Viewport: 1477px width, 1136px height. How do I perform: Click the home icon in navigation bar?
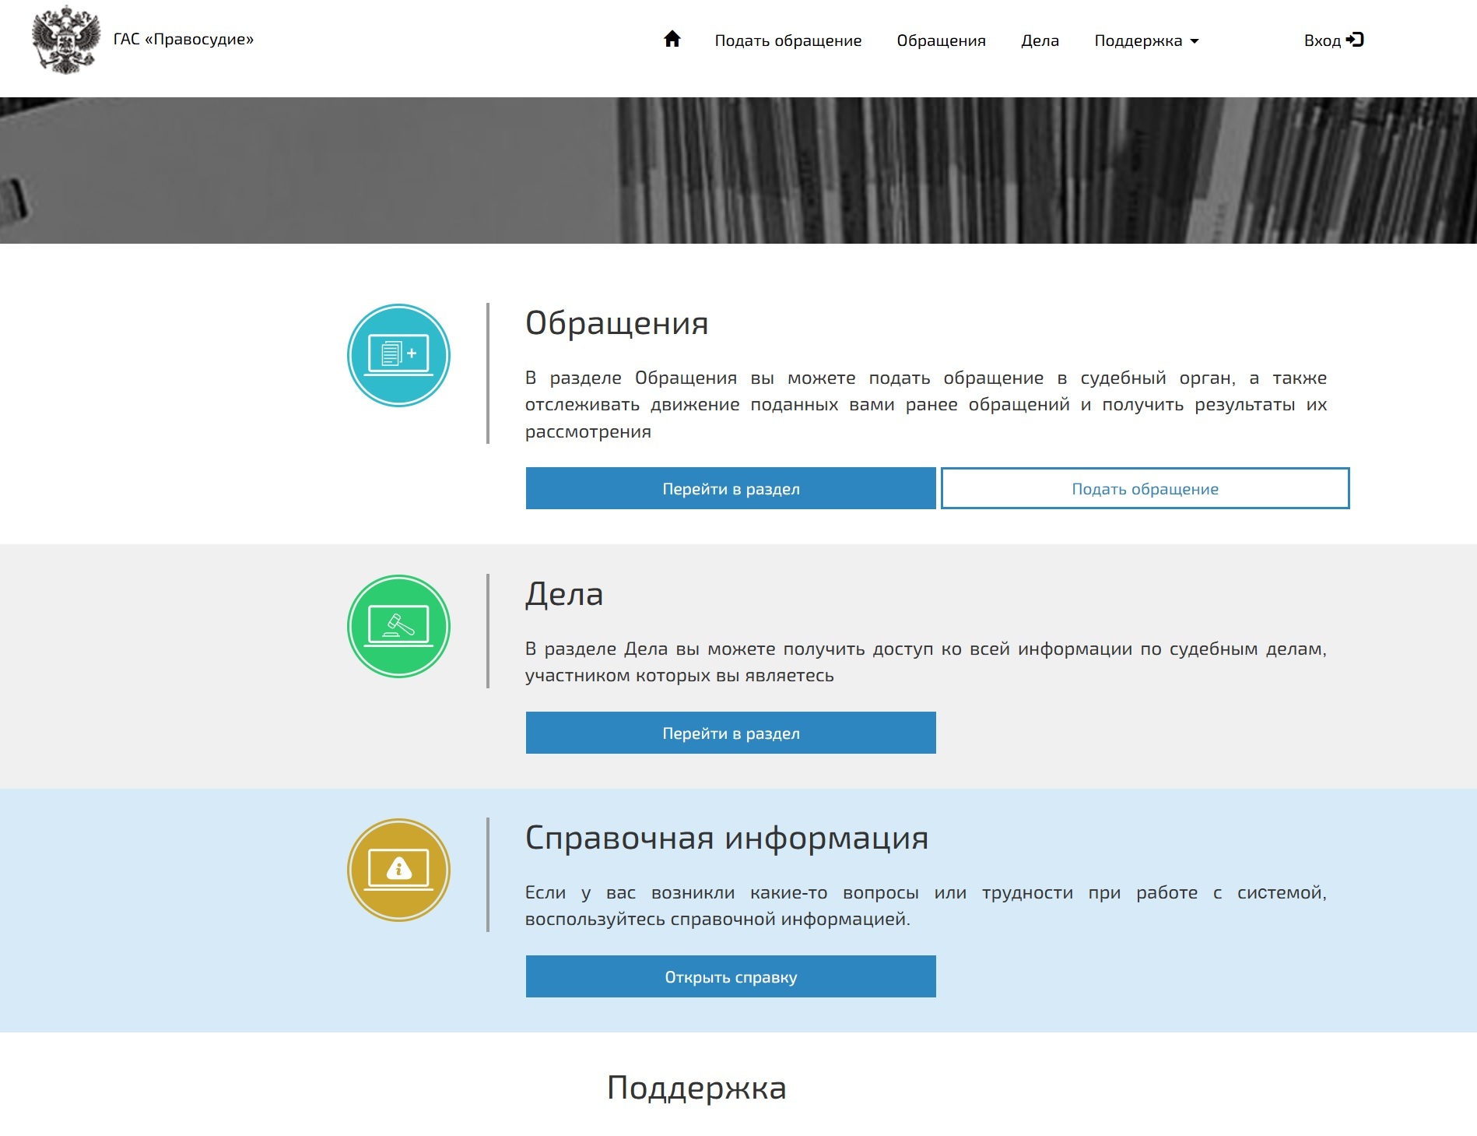point(672,39)
